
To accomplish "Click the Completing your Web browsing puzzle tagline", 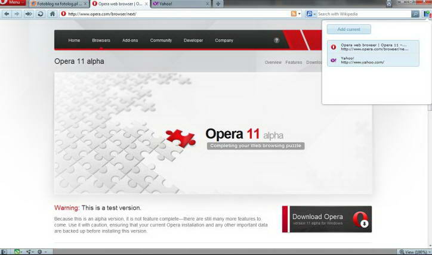I will (x=255, y=146).
